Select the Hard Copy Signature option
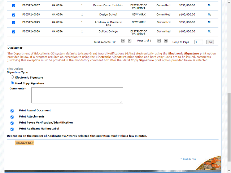 [12, 83]
